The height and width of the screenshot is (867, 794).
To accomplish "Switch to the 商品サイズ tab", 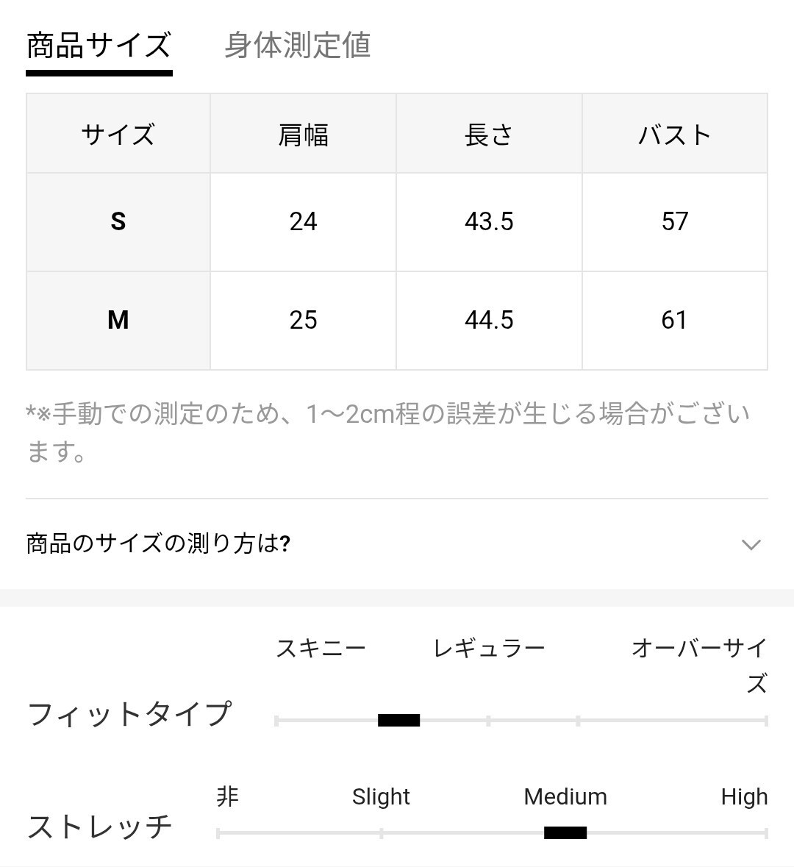I will [99, 46].
